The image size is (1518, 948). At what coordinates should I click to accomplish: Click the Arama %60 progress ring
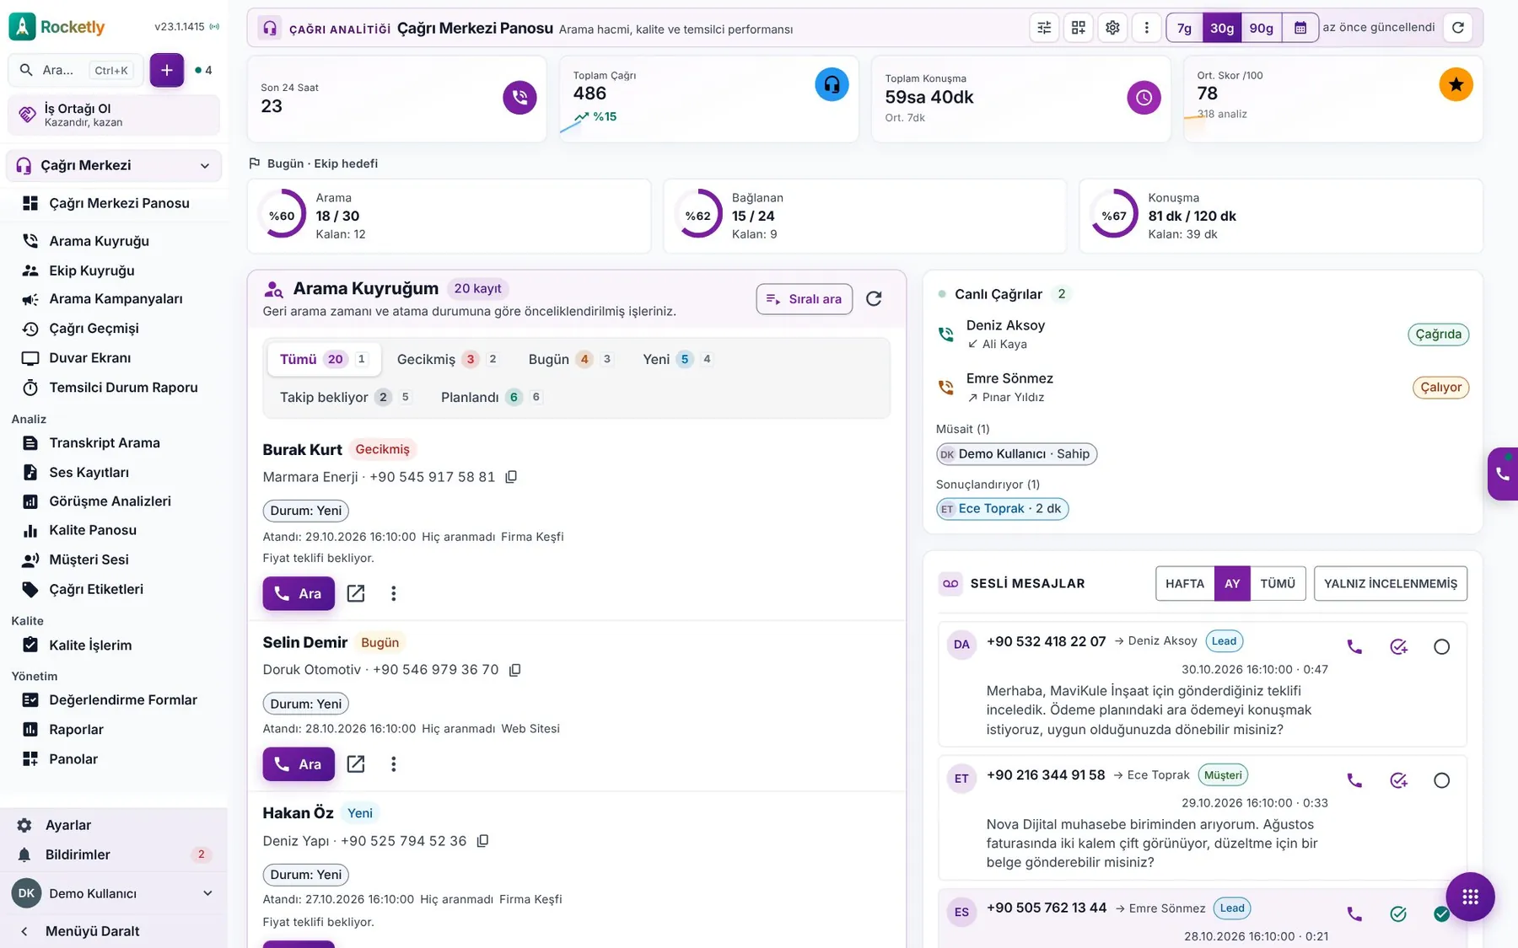(281, 216)
